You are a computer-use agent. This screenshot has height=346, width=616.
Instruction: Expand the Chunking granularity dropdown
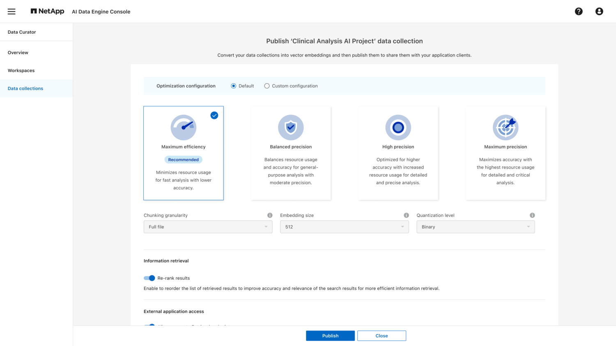pos(208,227)
